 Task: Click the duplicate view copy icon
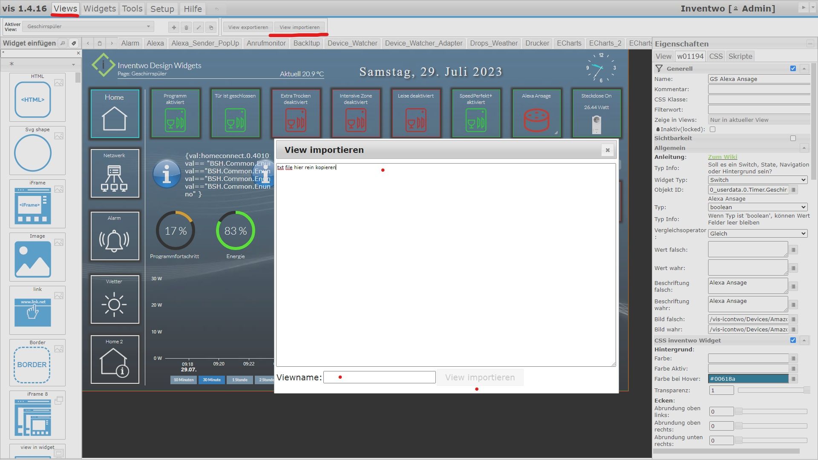click(211, 28)
